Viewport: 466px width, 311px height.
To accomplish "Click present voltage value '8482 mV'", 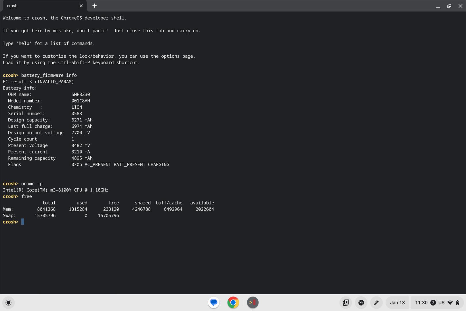I will pos(81,145).
